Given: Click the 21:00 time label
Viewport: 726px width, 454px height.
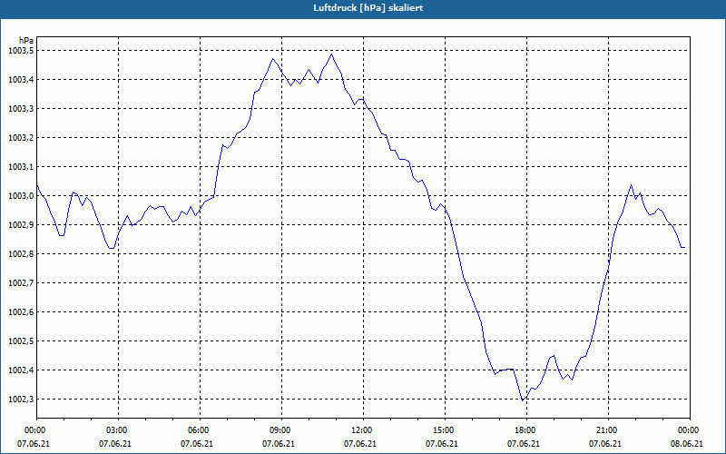Looking at the screenshot, I should pyautogui.click(x=605, y=430).
